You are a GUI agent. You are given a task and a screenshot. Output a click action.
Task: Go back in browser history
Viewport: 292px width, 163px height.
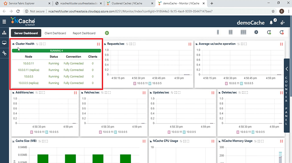(4, 11)
